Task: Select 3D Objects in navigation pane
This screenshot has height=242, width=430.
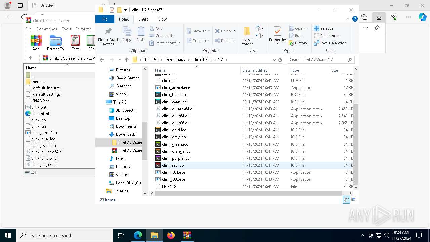Action: [122, 110]
